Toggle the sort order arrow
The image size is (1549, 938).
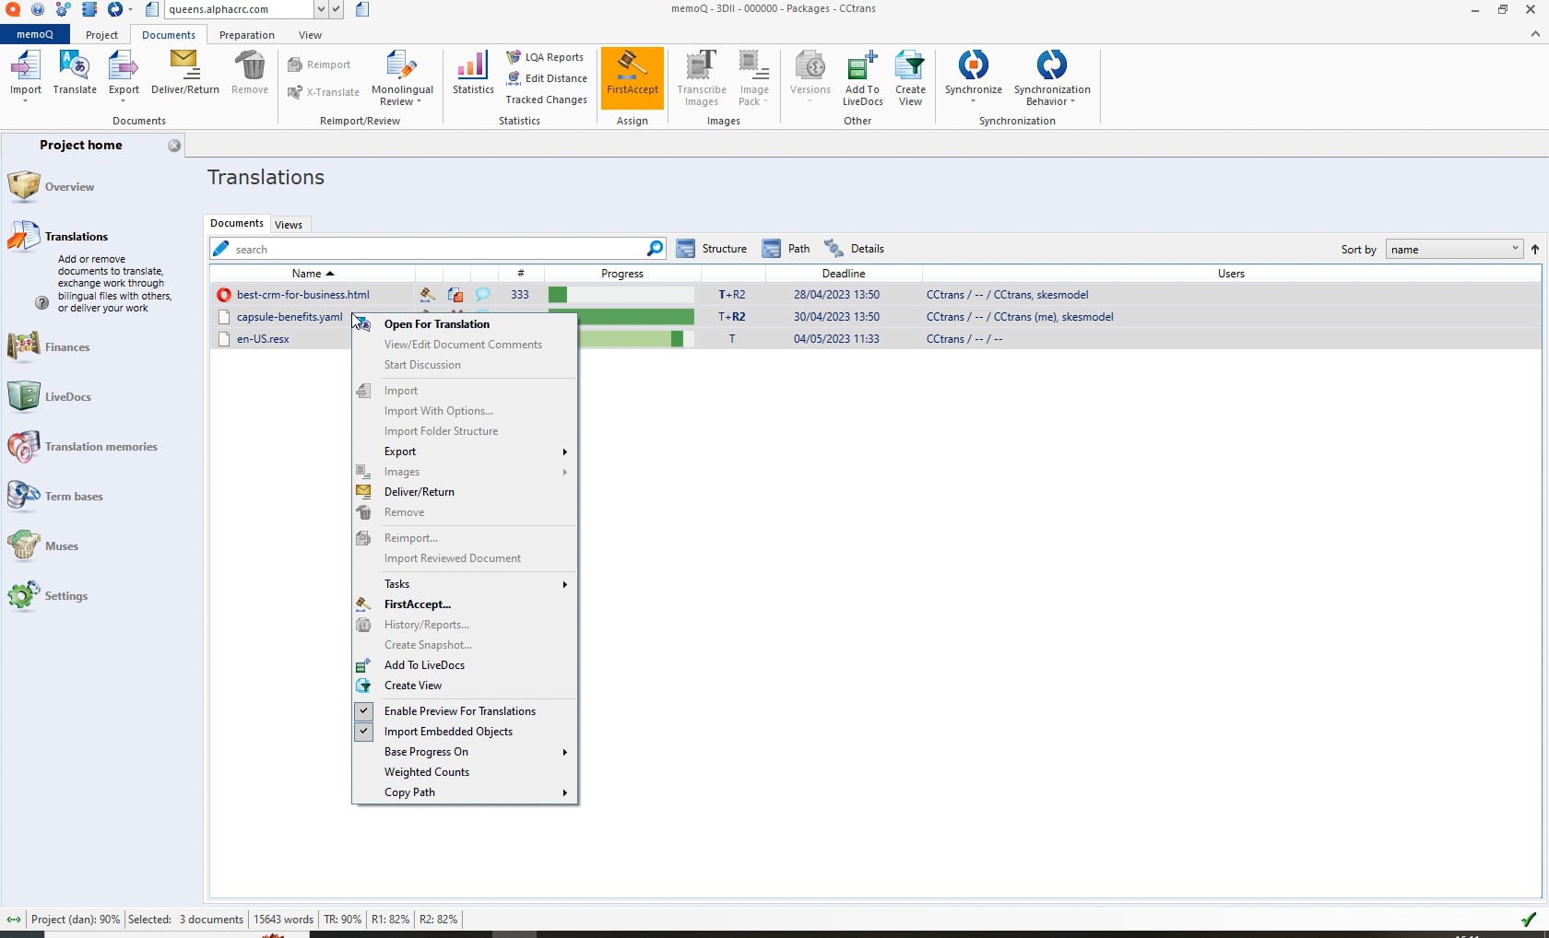click(x=1535, y=249)
